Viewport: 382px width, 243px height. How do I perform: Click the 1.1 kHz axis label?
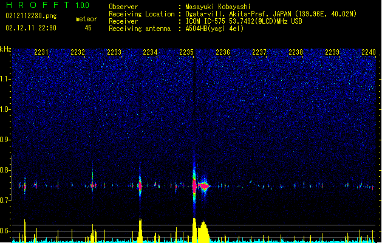[5, 79]
